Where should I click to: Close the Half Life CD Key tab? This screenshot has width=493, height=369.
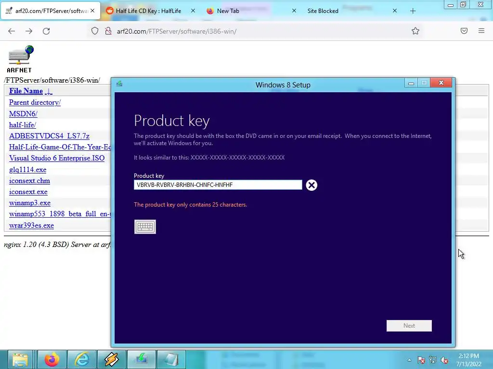pyautogui.click(x=193, y=11)
